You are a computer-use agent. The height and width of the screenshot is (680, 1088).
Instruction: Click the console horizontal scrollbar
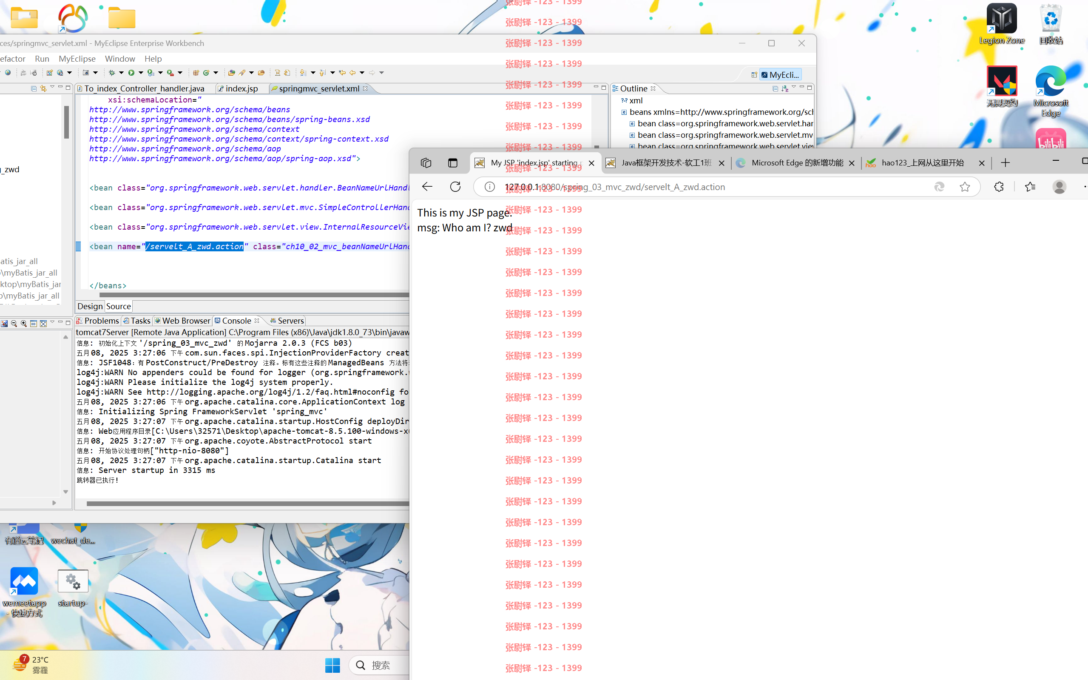coord(247,503)
